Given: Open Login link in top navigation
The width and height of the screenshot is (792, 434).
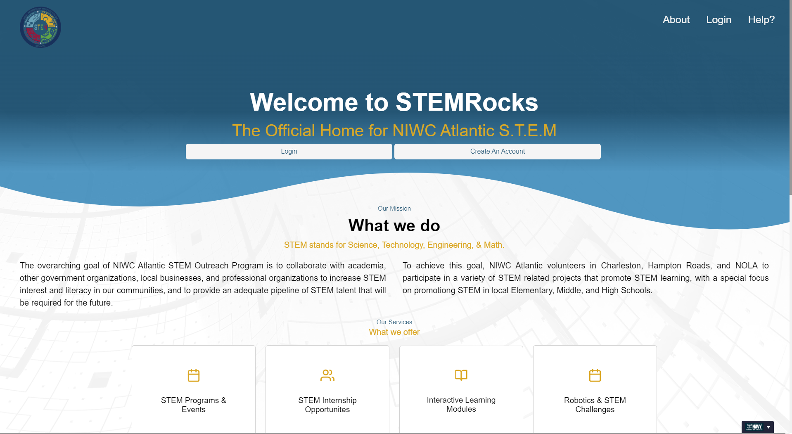Looking at the screenshot, I should (718, 20).
